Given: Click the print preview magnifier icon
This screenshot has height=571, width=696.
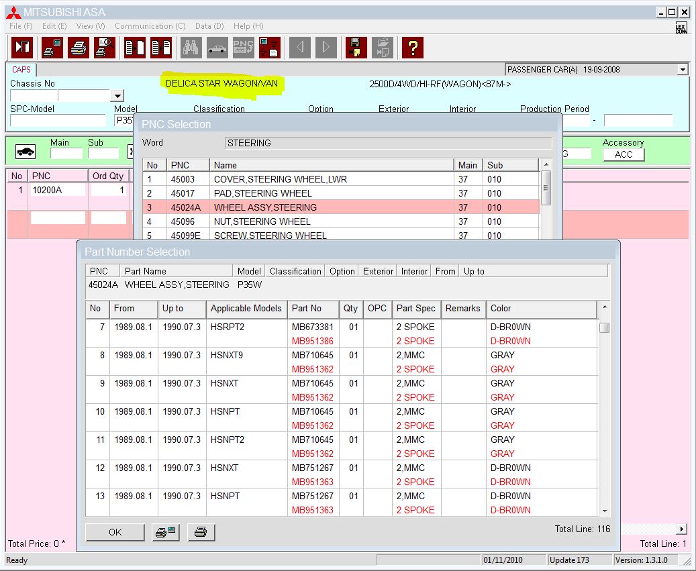Looking at the screenshot, I should coord(105,48).
